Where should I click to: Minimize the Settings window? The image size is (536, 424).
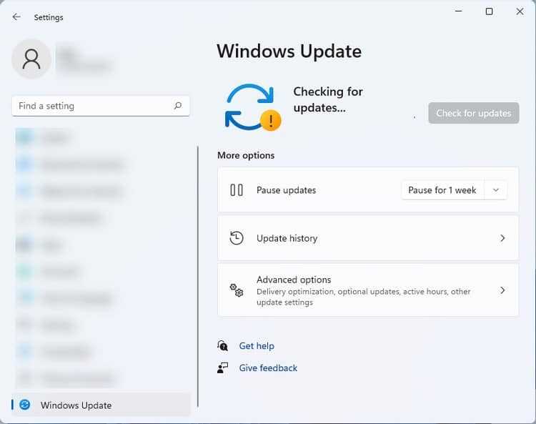coord(458,11)
